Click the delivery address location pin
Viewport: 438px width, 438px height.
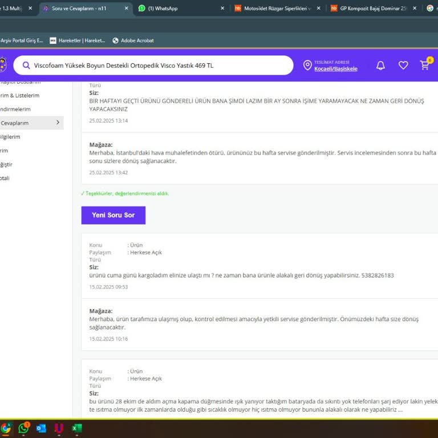(307, 66)
